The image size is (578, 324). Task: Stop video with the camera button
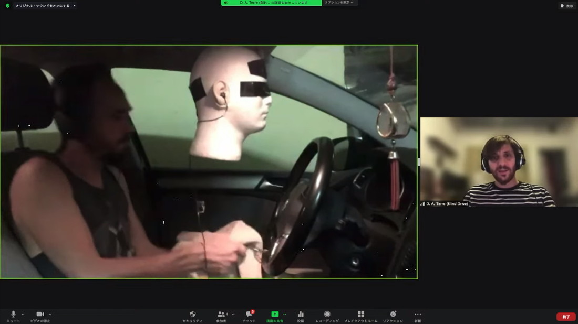40,315
